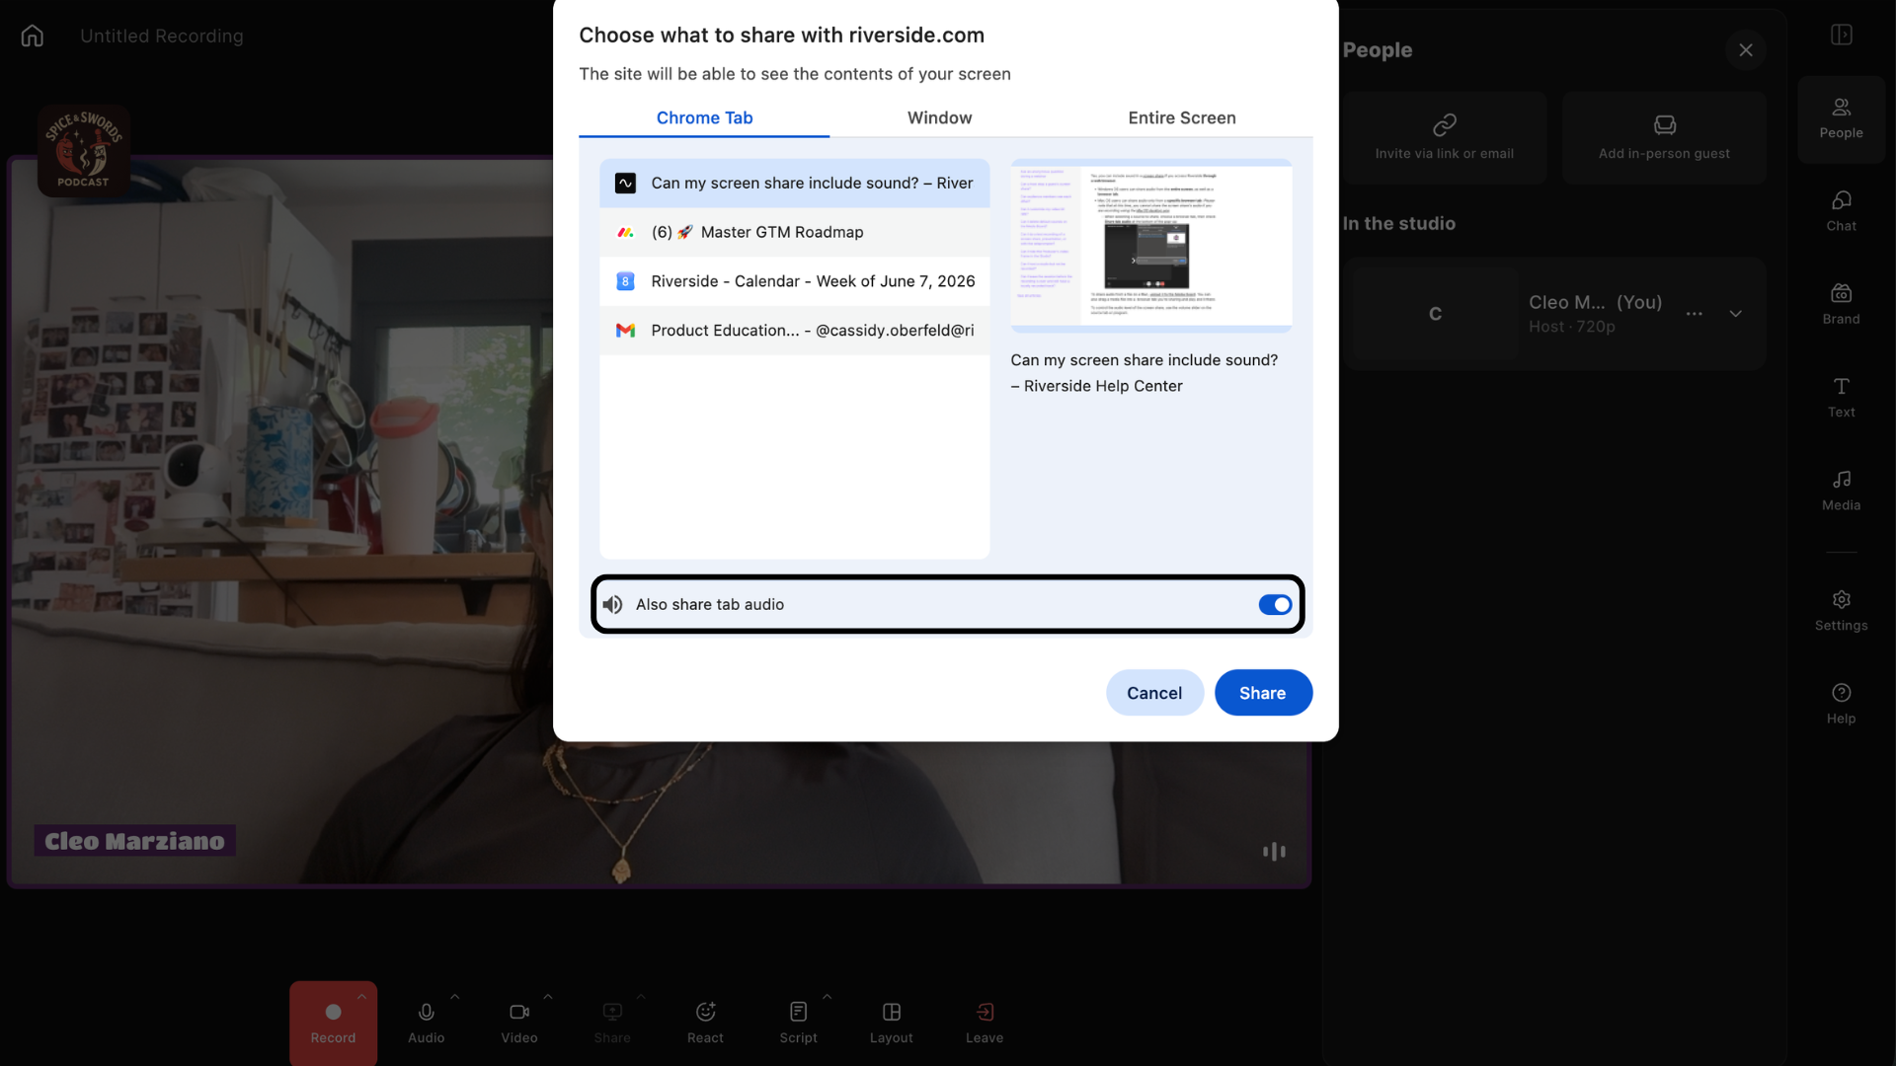The image size is (1896, 1066).
Task: Open the Brand sidebar panel
Action: pyautogui.click(x=1841, y=304)
